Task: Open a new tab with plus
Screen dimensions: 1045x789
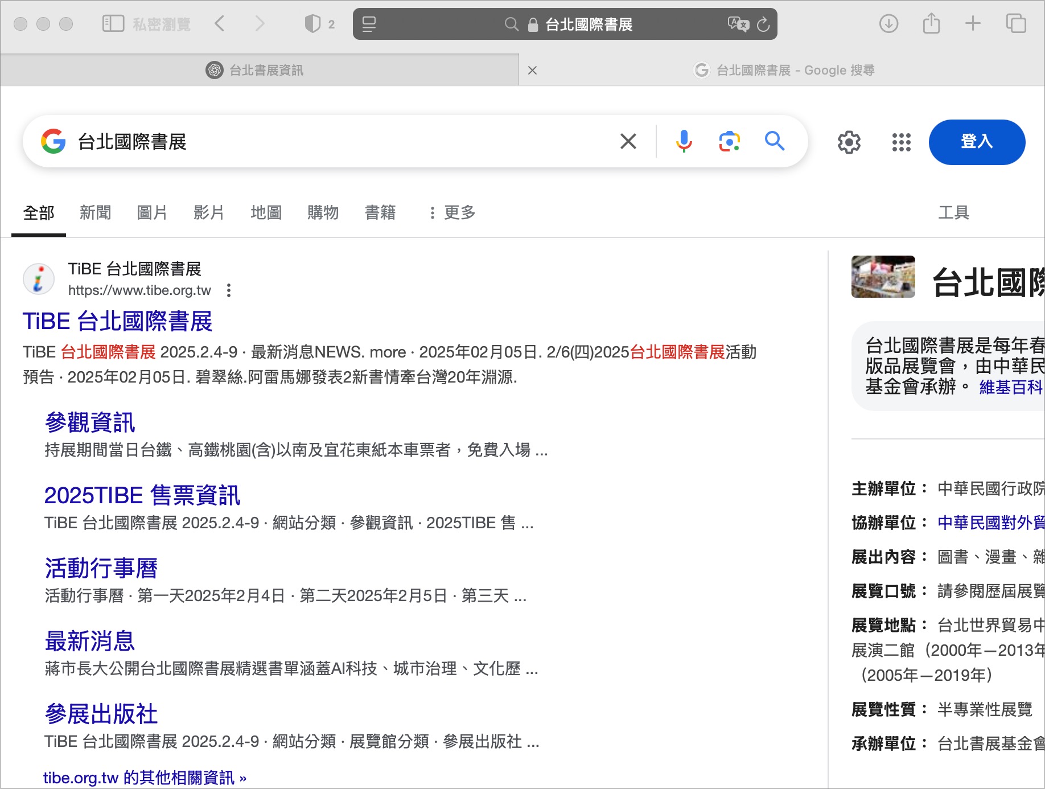Action: pos(973,23)
